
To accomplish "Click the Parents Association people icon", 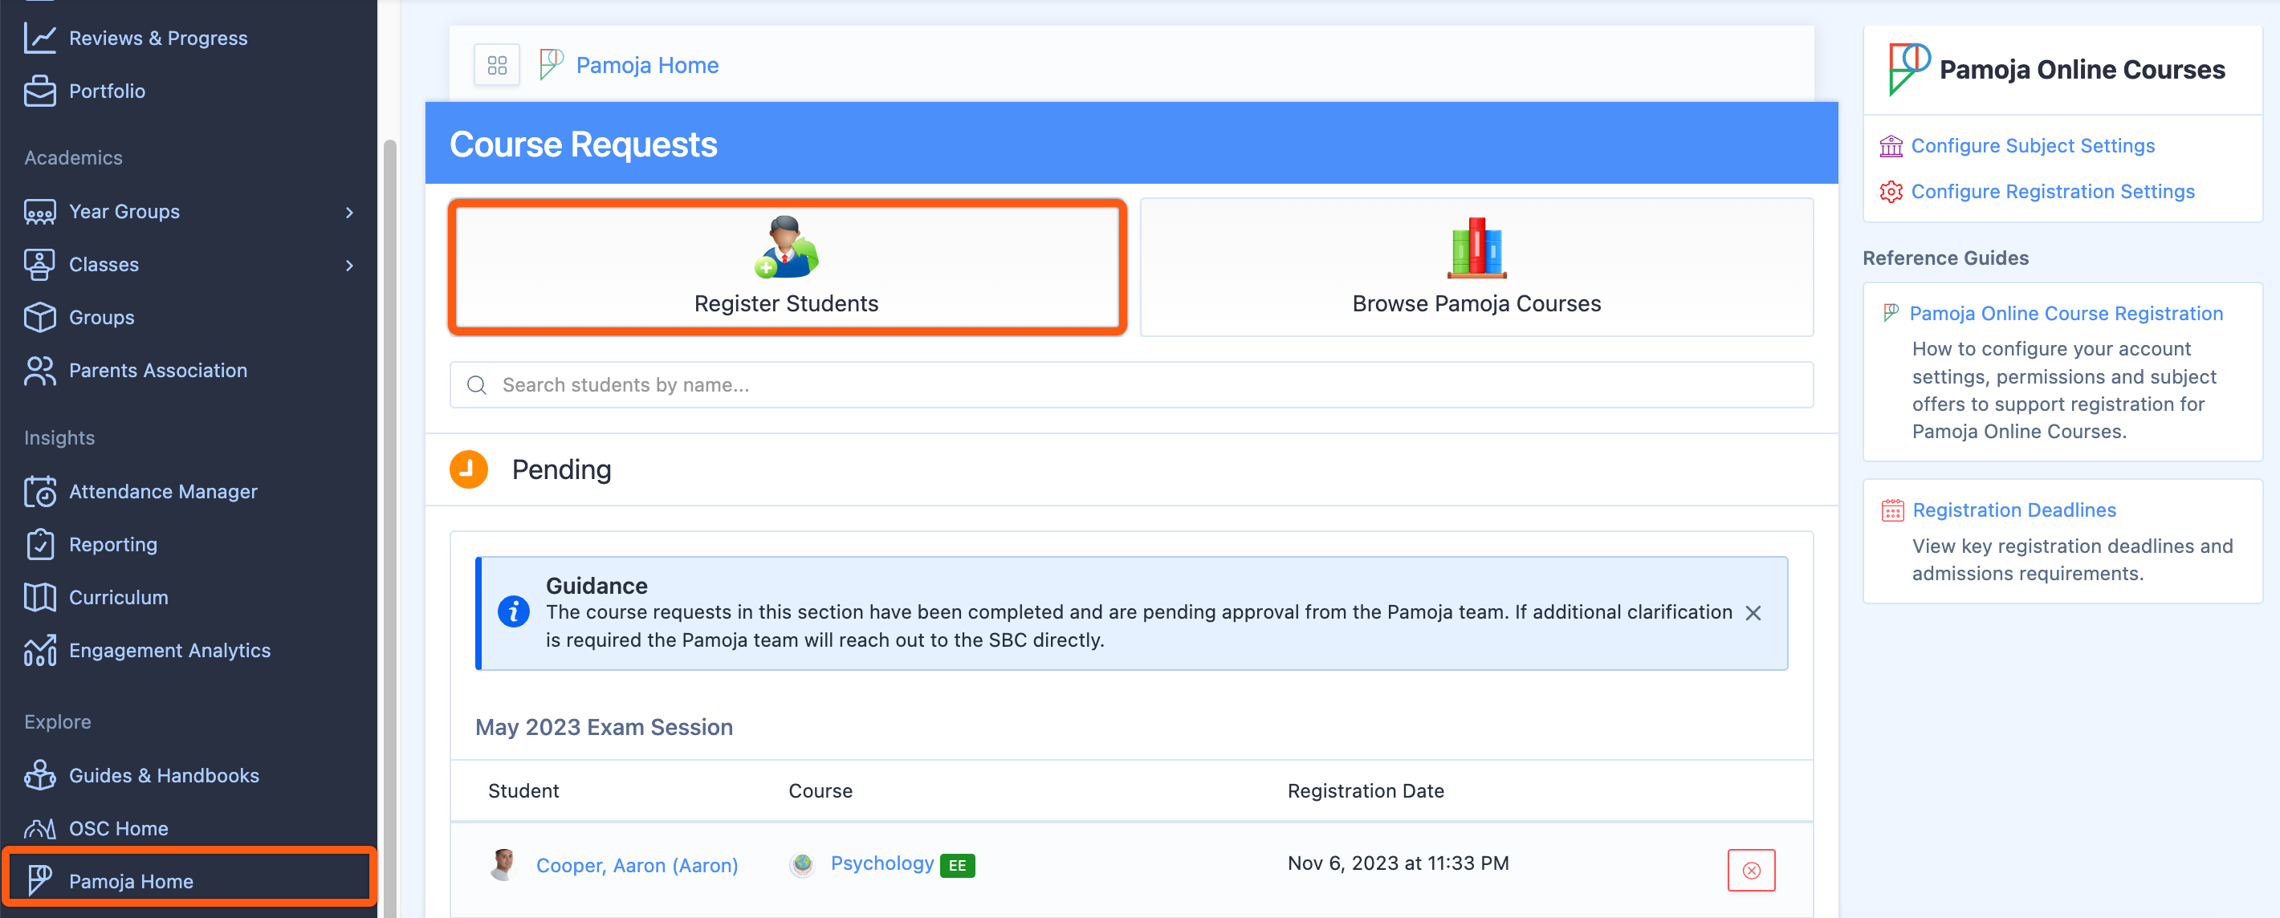I will (40, 371).
